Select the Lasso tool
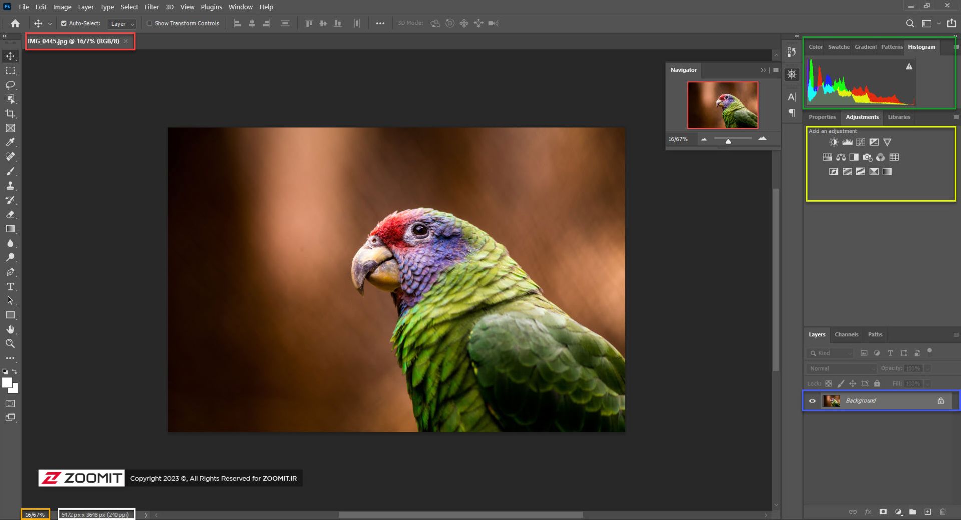The width and height of the screenshot is (961, 520). [x=10, y=85]
